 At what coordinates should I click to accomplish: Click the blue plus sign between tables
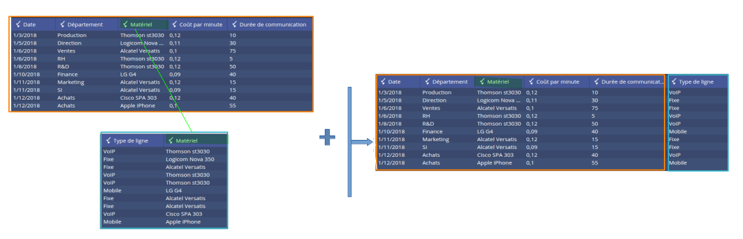pyautogui.click(x=327, y=138)
